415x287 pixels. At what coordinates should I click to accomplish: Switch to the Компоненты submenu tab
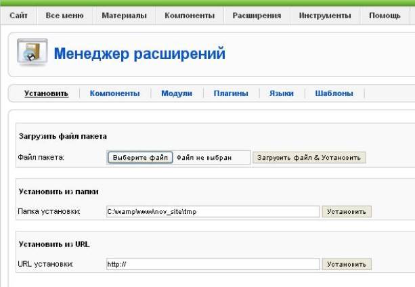[x=114, y=93]
